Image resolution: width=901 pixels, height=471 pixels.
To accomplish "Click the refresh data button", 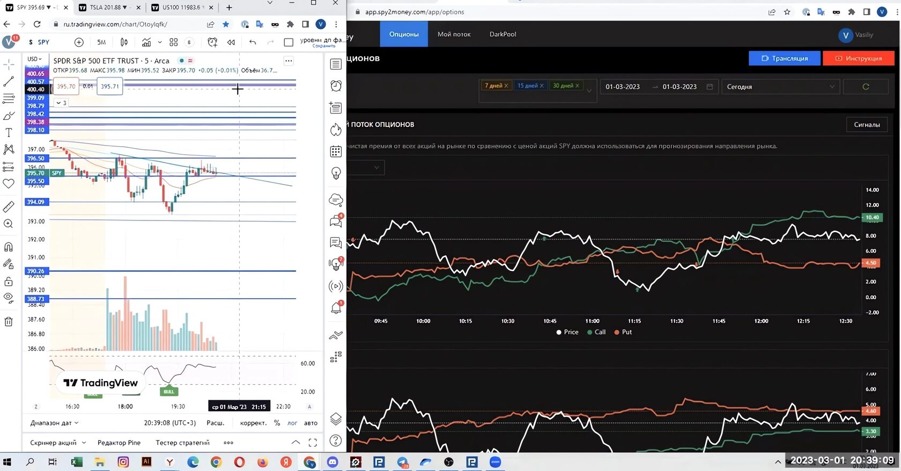I will pos(866,87).
